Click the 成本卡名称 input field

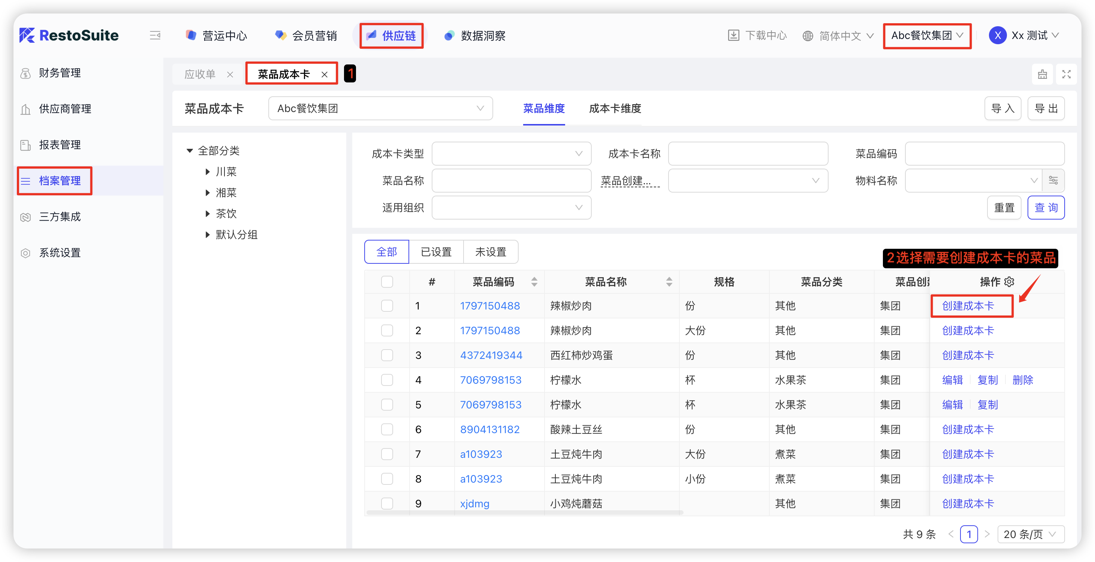point(748,154)
